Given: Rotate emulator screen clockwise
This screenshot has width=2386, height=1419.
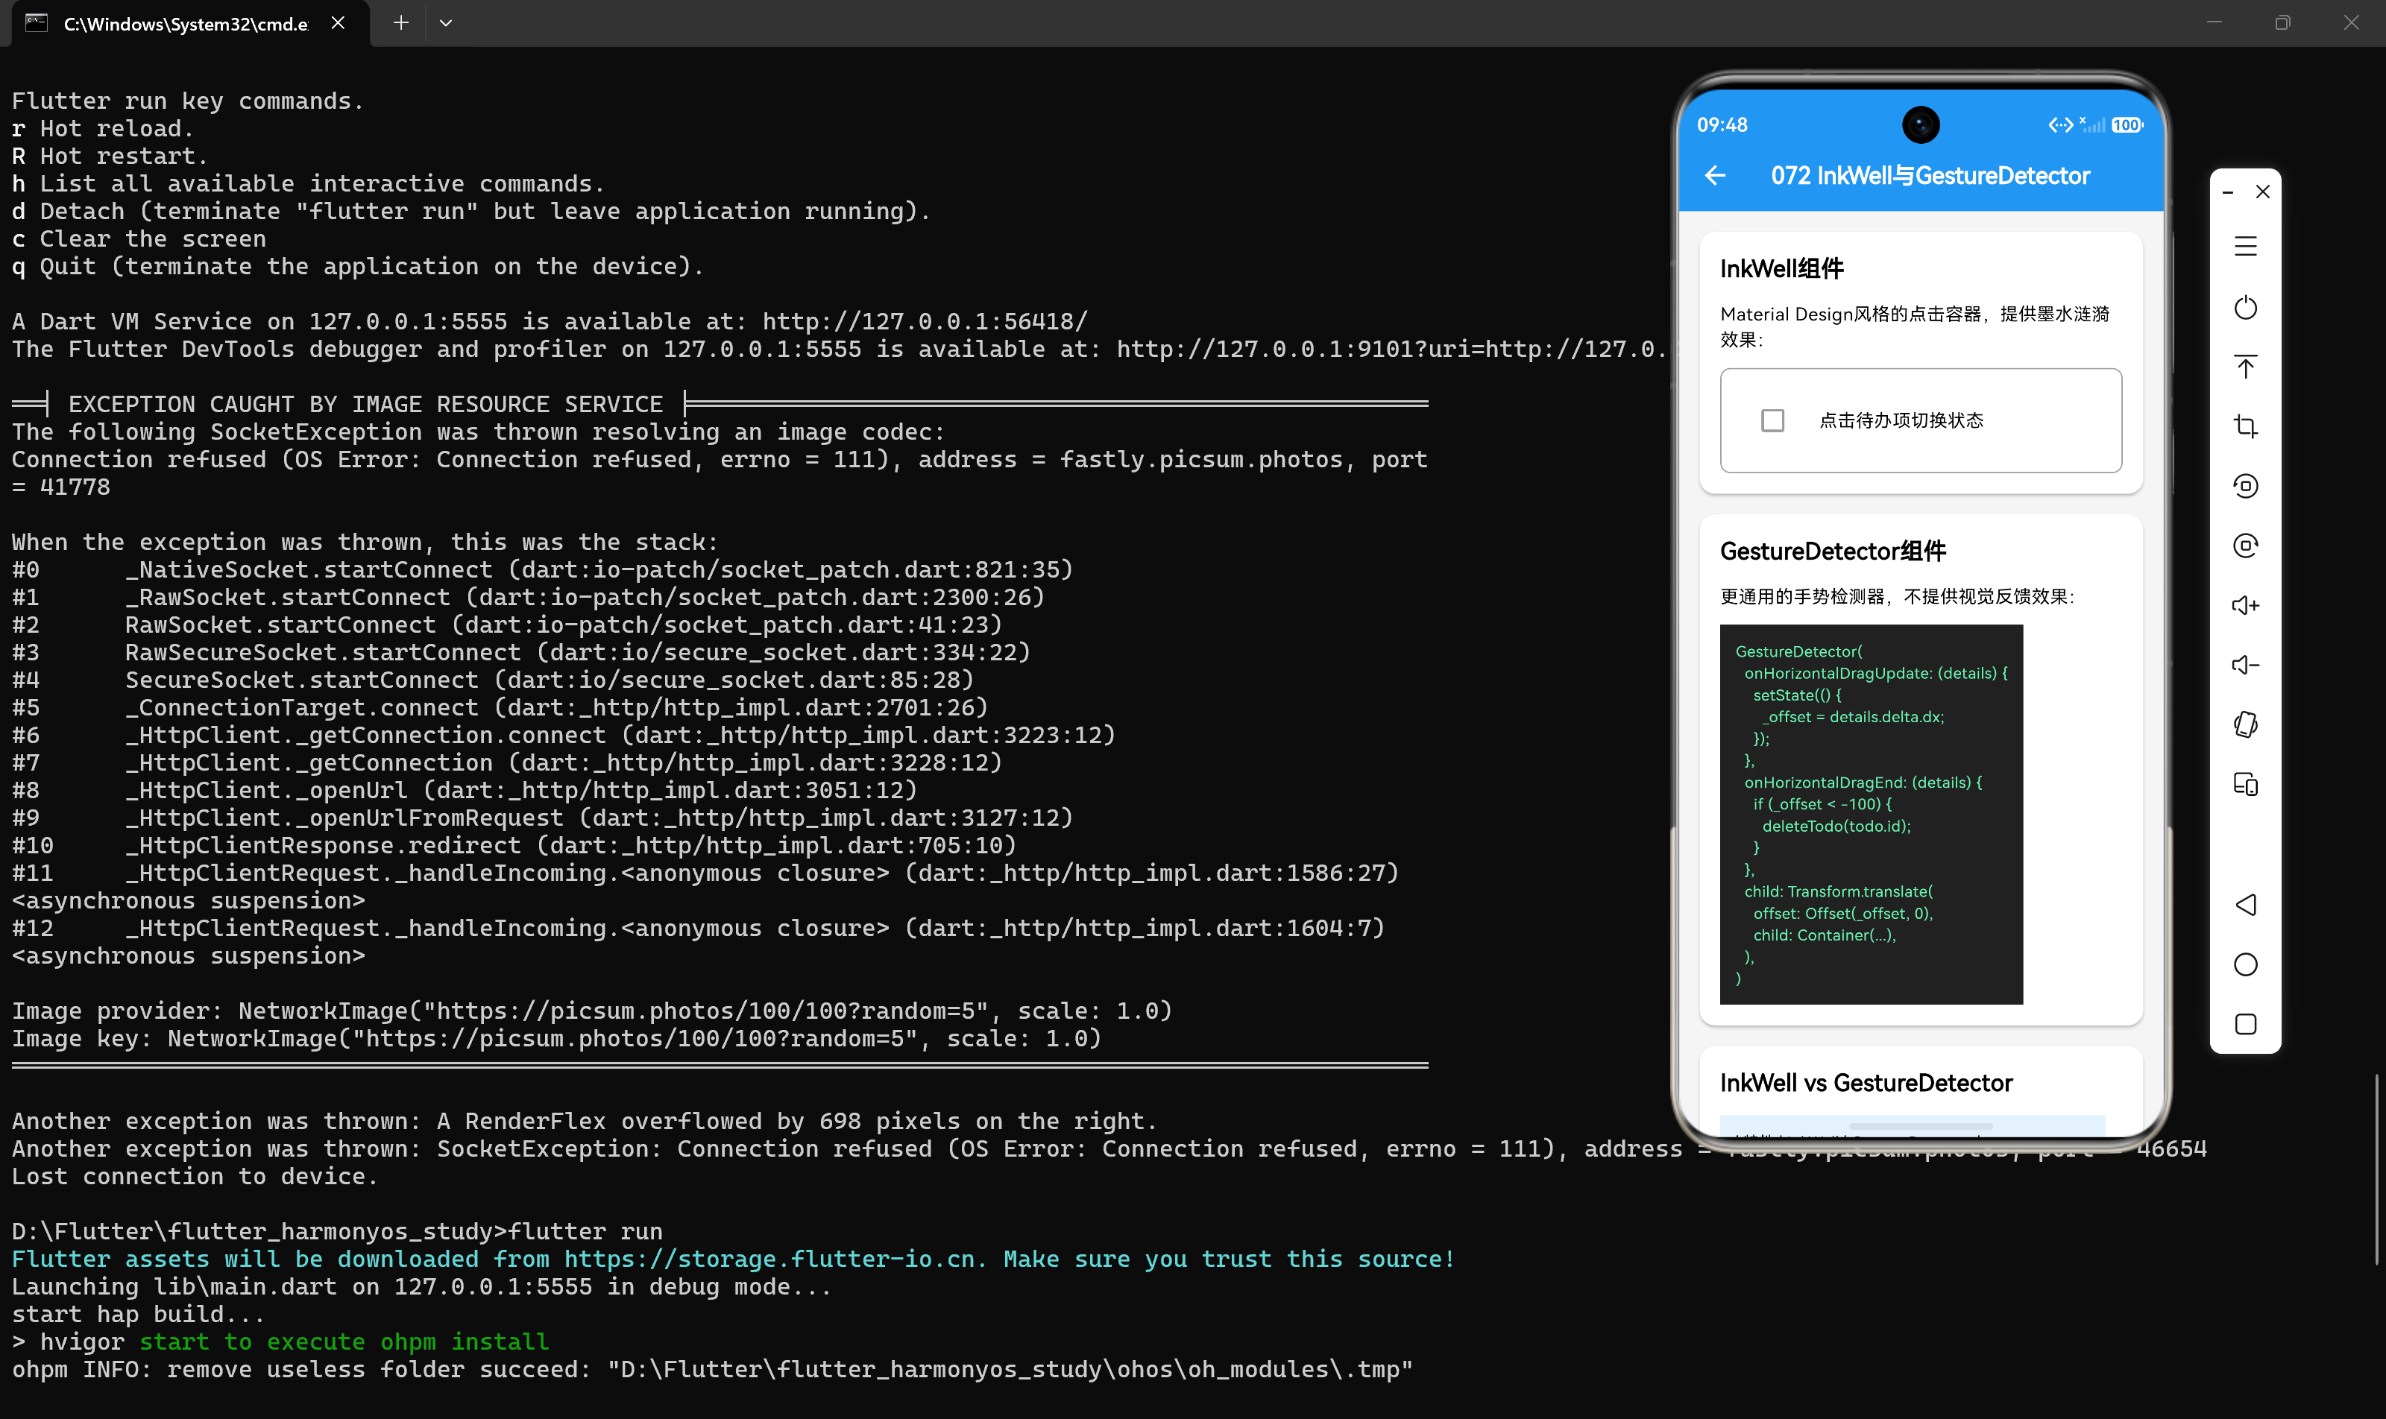Looking at the screenshot, I should coord(2245,545).
